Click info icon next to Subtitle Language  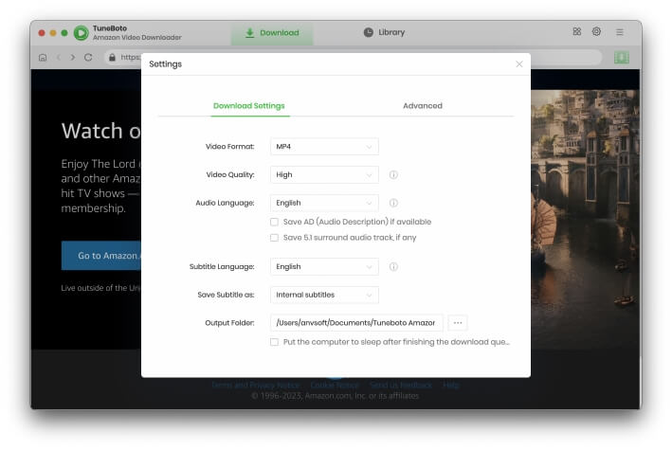[x=393, y=266]
